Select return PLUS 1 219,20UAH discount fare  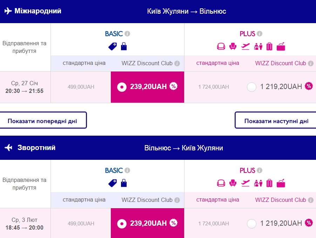pyautogui.click(x=251, y=223)
